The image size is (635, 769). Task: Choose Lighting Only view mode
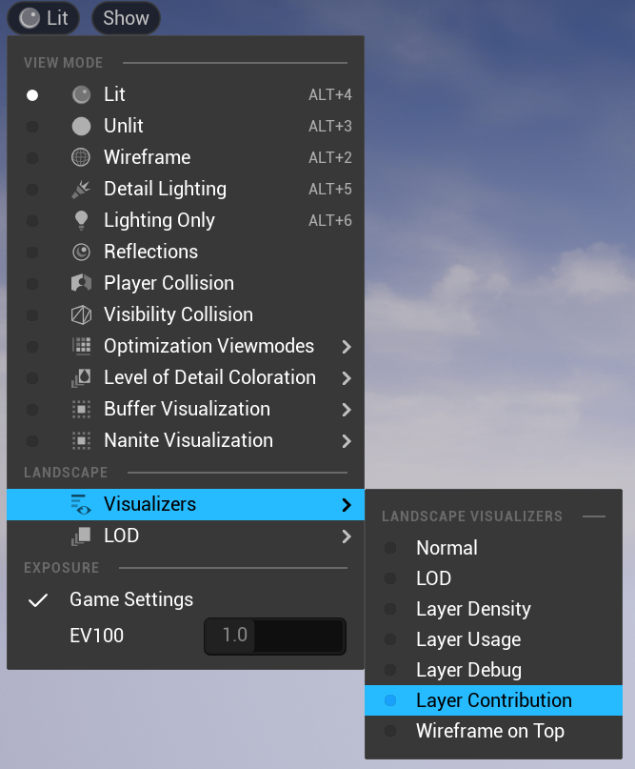click(186, 221)
